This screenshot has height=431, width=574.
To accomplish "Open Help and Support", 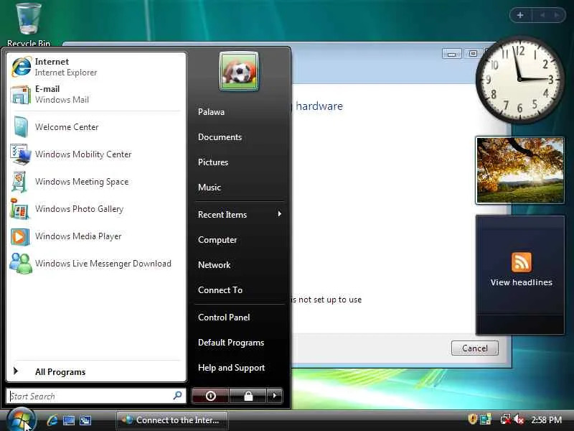I will (231, 368).
